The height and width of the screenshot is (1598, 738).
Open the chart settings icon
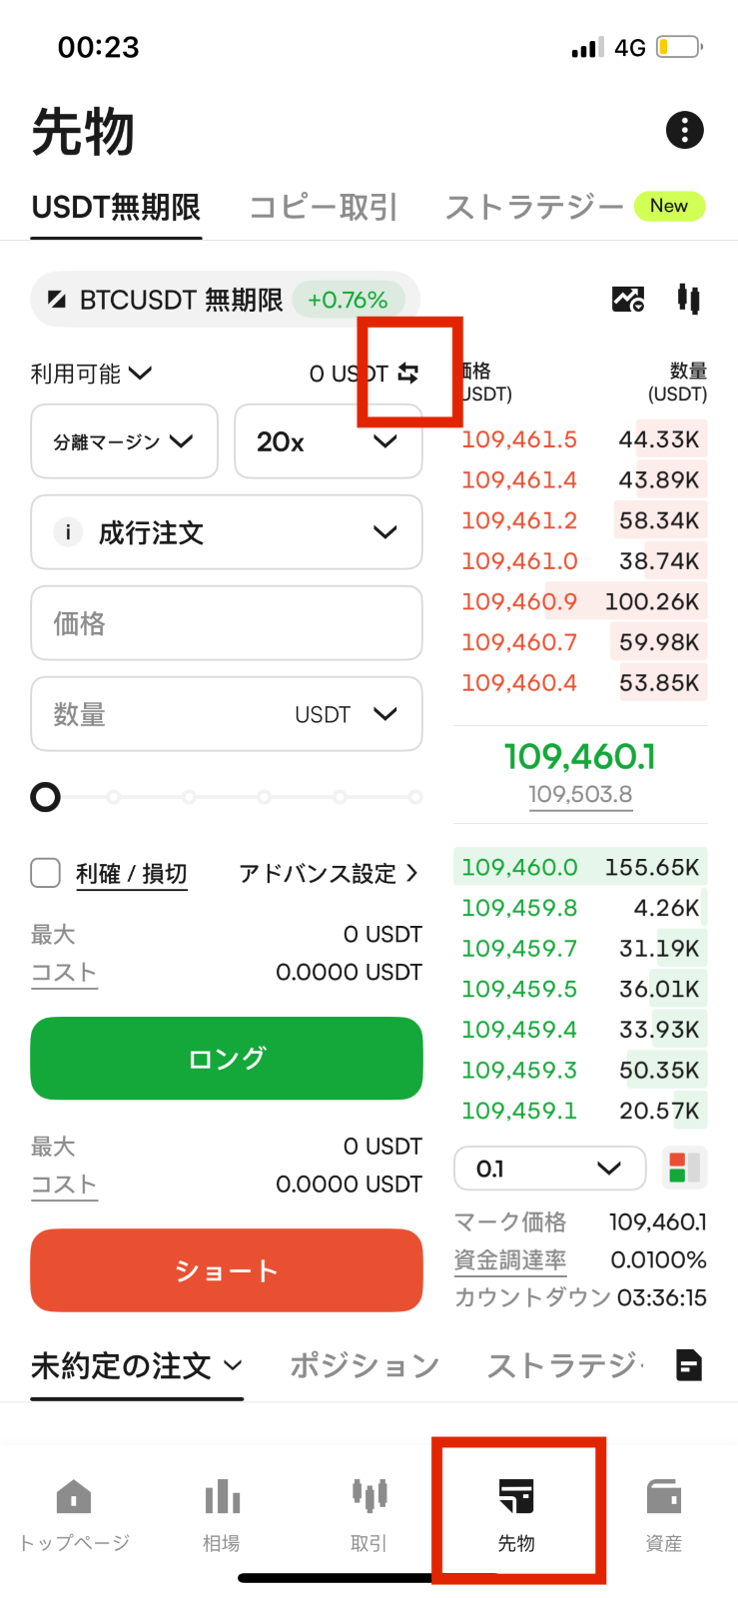[x=628, y=299]
